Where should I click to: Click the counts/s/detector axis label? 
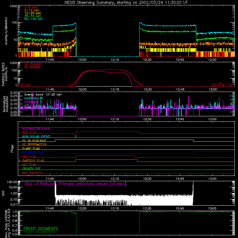click(6, 31)
